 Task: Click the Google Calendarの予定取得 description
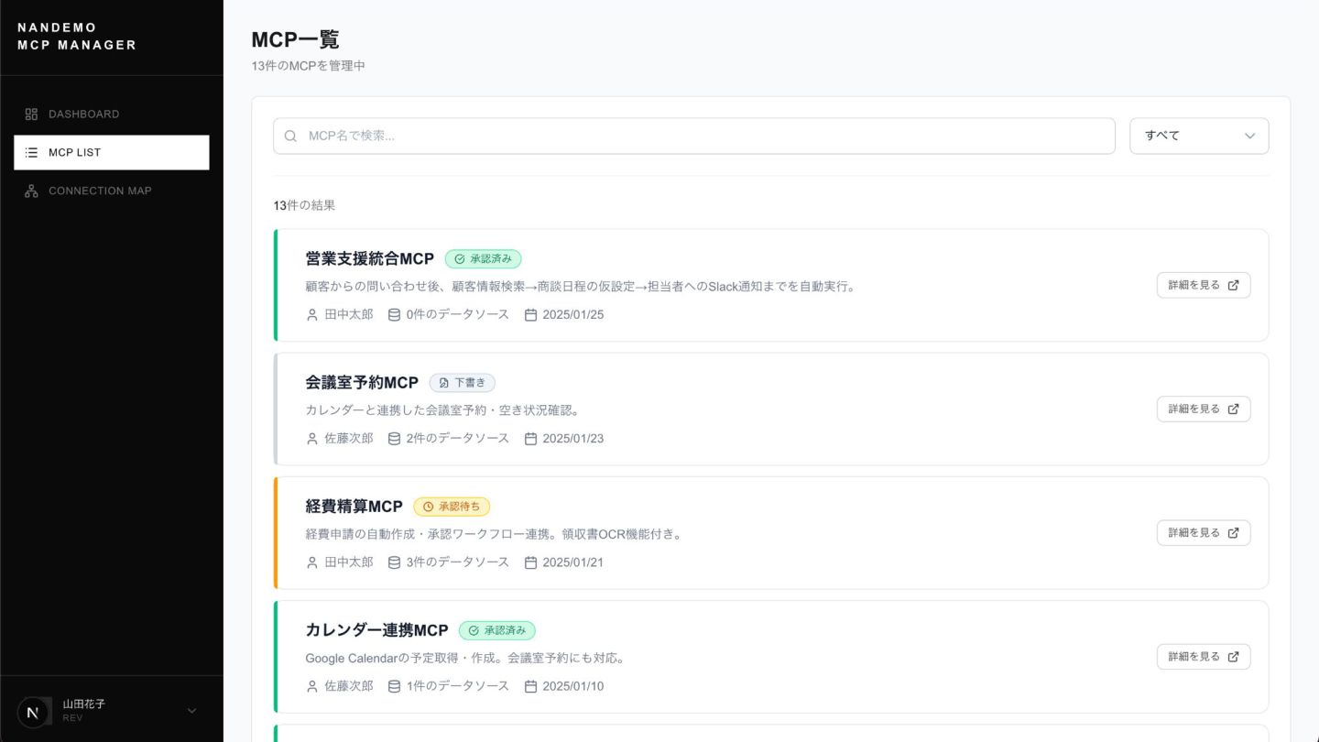click(465, 658)
